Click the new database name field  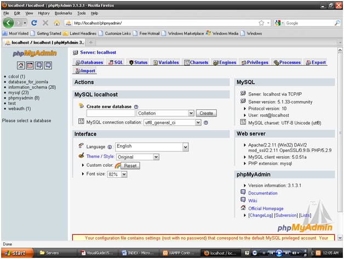point(111,113)
